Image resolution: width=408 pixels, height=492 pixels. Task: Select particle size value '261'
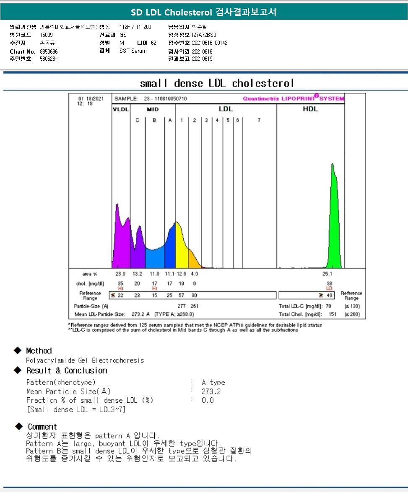tap(194, 306)
